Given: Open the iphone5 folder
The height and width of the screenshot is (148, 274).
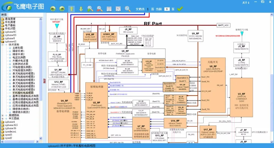Looking at the screenshot, I should click(x=10, y=38).
